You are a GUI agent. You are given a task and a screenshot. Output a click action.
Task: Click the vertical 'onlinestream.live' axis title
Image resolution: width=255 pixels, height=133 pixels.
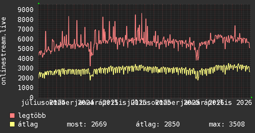click(3, 51)
